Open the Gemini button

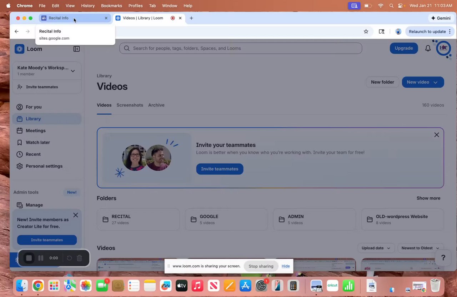441,18
